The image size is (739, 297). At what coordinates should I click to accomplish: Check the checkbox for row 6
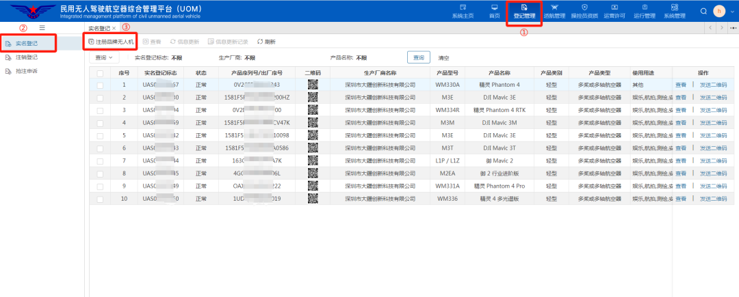[x=100, y=149]
